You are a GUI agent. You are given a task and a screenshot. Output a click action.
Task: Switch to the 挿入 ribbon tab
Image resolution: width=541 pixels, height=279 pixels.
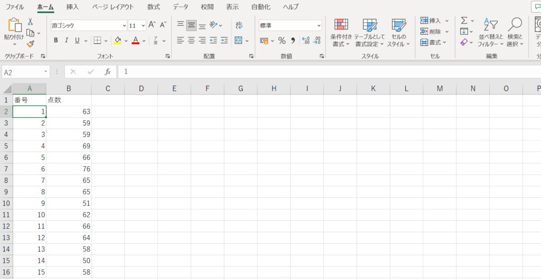[72, 6]
